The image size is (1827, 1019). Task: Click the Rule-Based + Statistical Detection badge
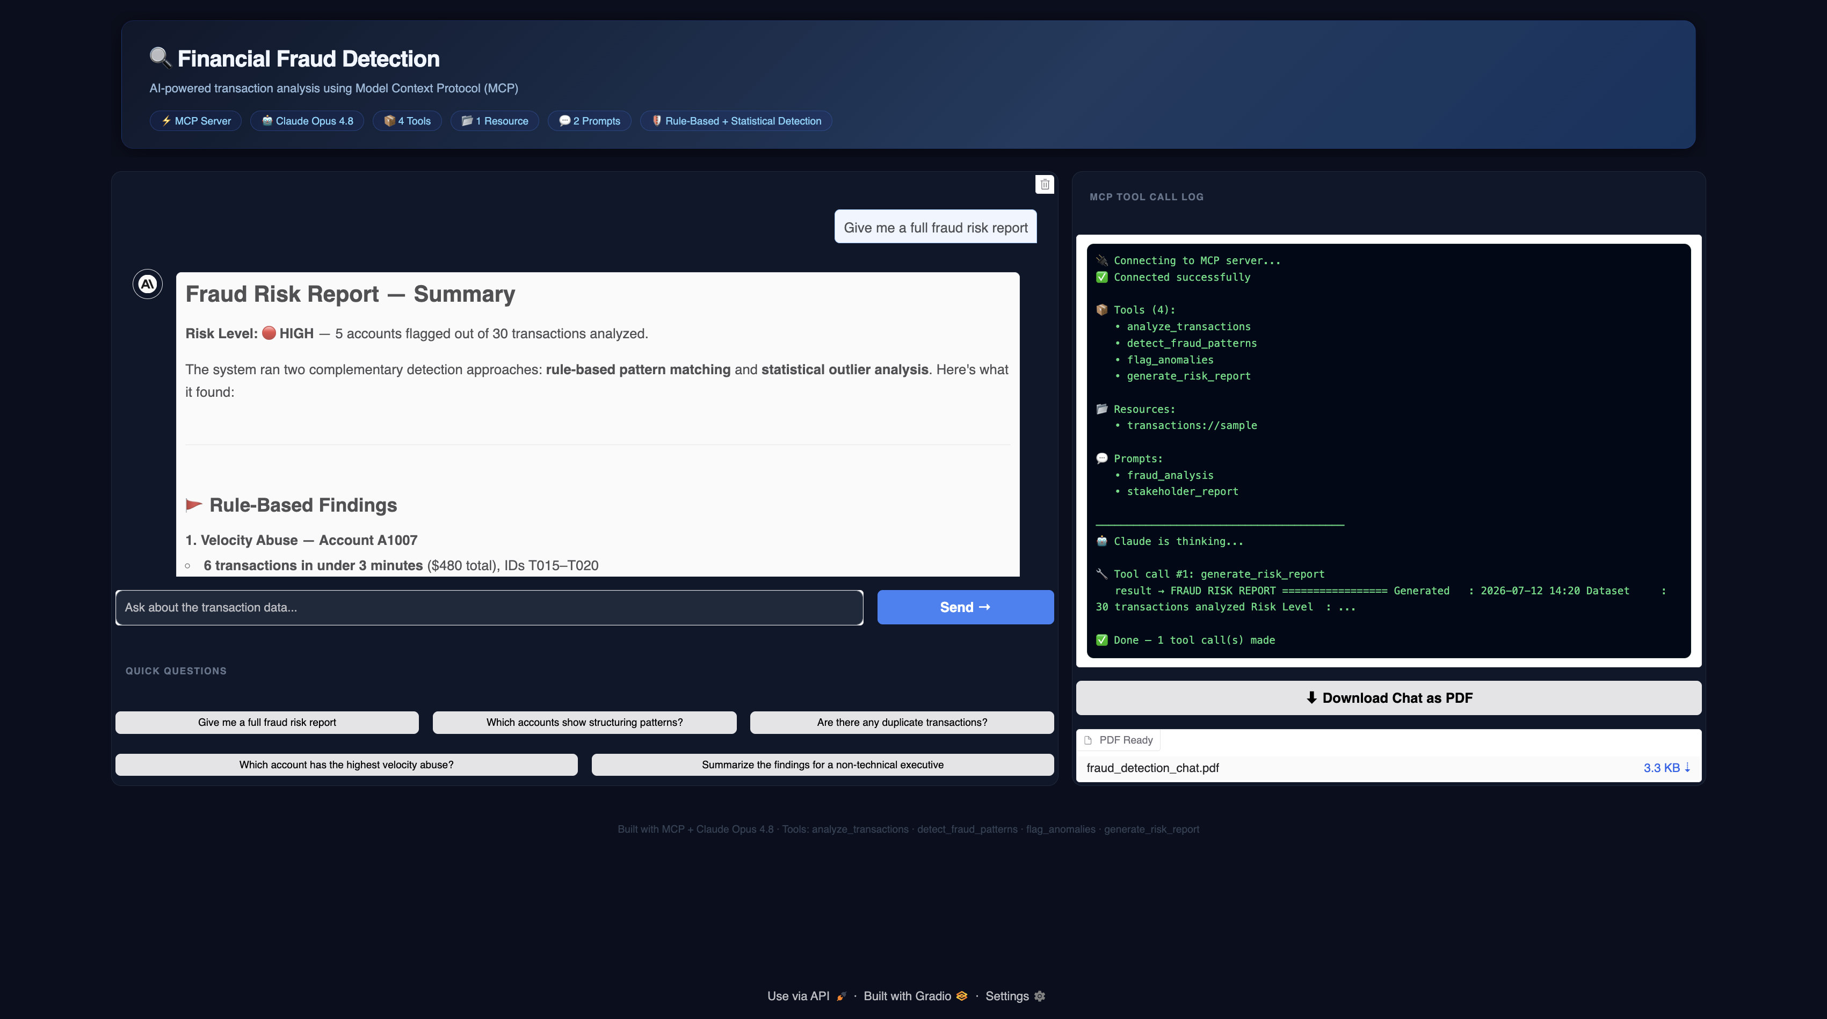pos(736,121)
